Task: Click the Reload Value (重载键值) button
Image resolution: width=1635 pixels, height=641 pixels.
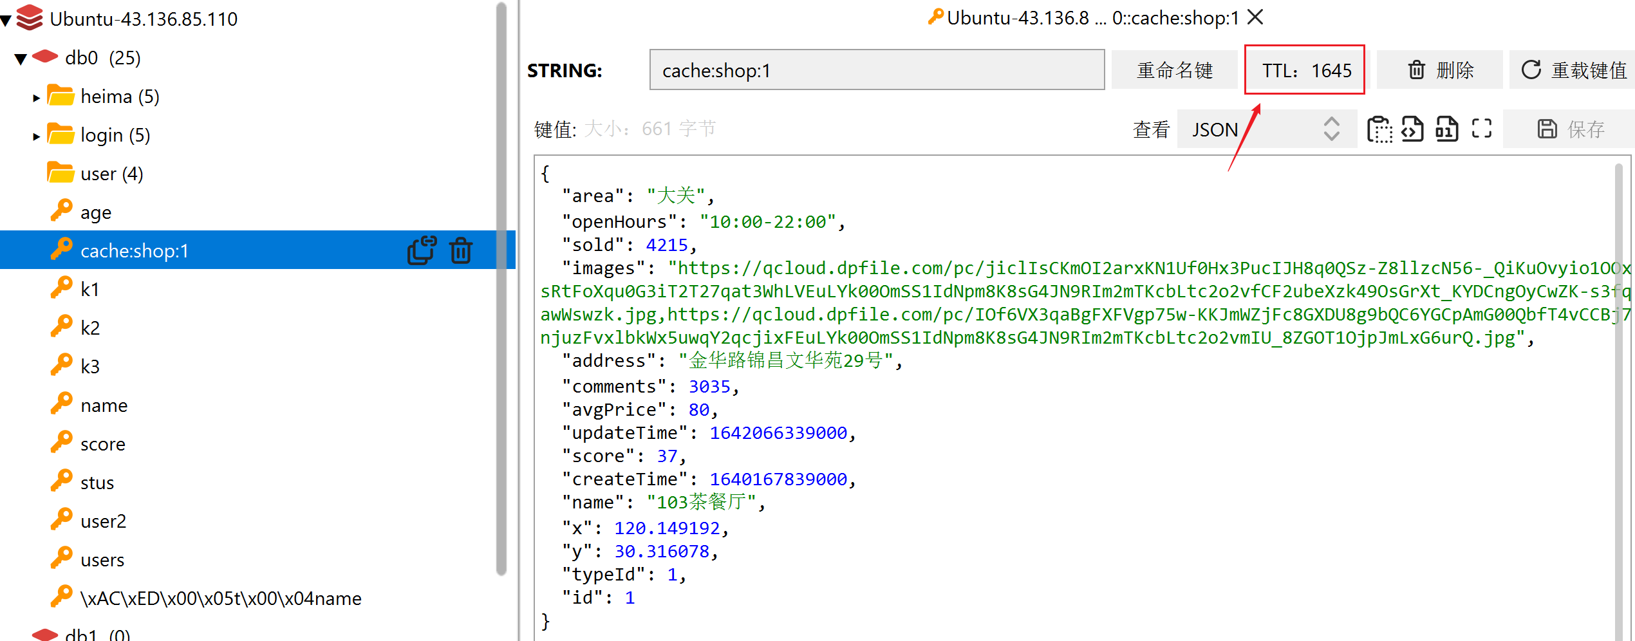Action: [x=1574, y=70]
